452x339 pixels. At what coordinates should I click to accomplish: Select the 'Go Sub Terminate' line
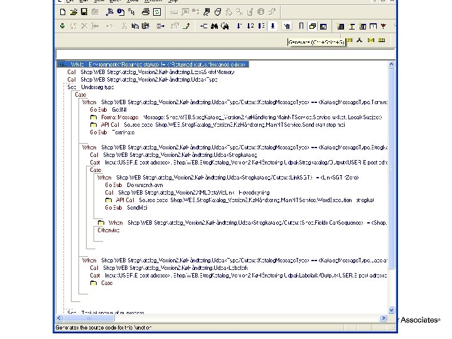click(112, 132)
